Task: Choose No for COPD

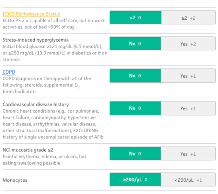Action: coord(135,76)
